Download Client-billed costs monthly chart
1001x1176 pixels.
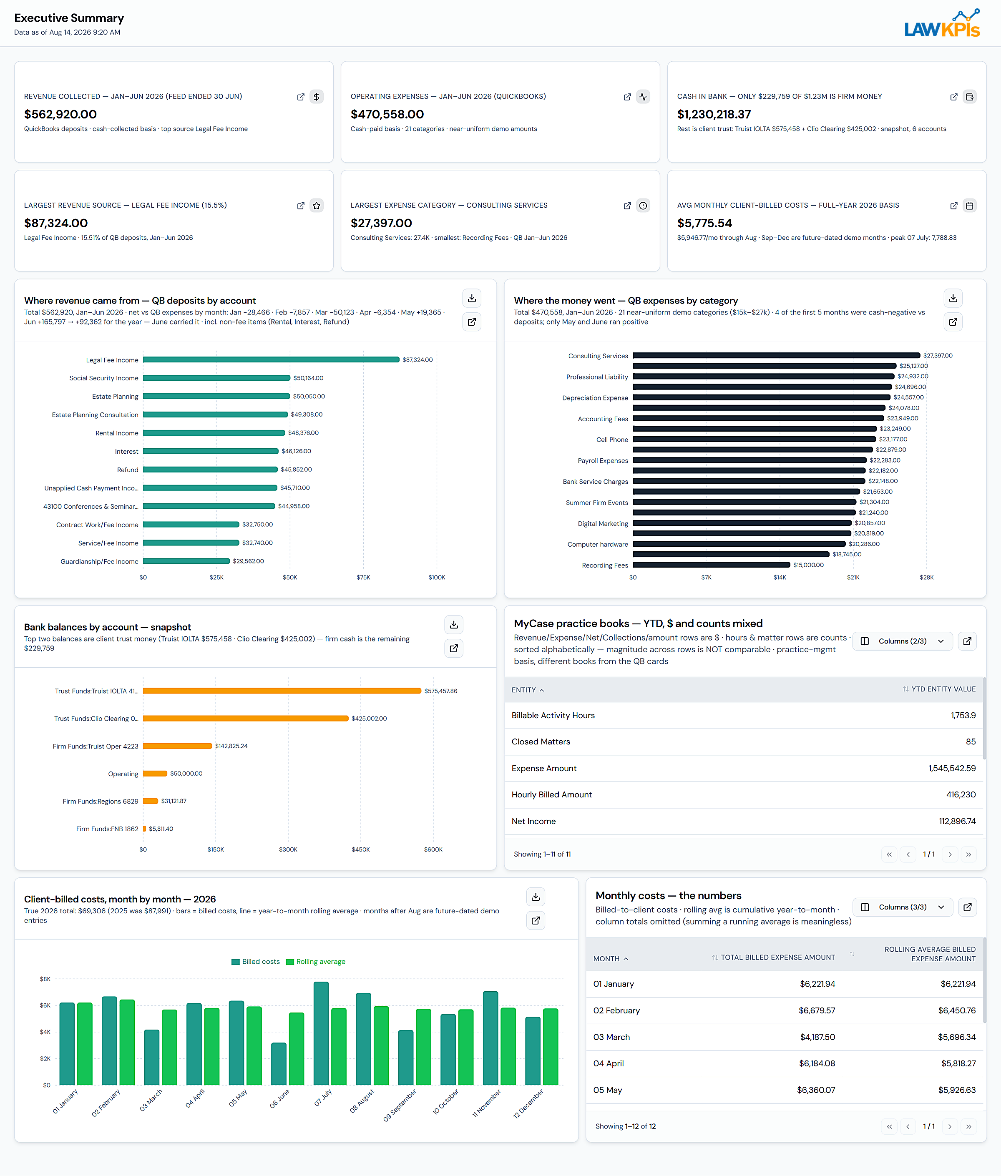point(536,897)
